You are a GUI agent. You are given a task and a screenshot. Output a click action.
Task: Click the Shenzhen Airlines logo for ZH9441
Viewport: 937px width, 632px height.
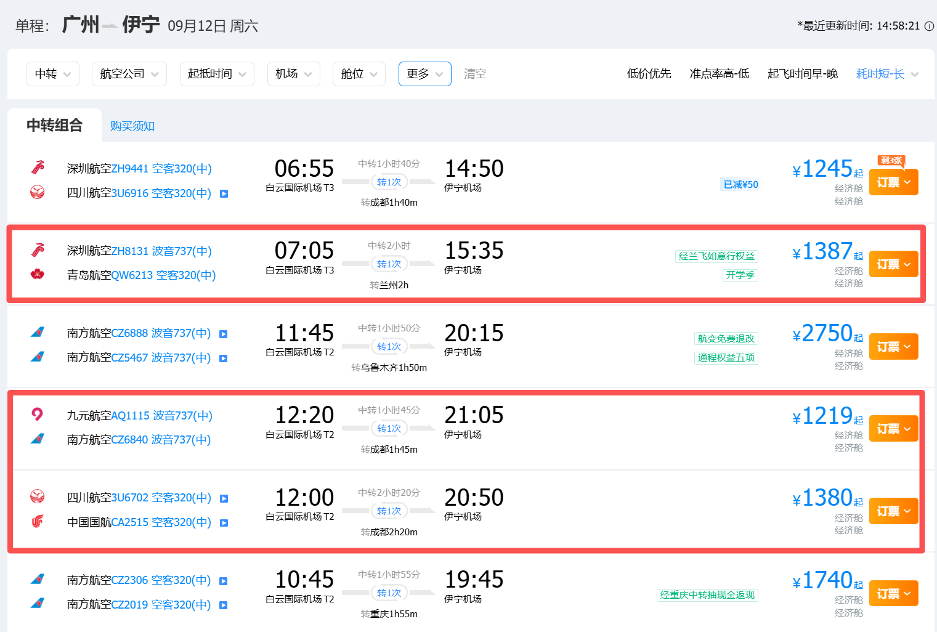tap(38, 168)
